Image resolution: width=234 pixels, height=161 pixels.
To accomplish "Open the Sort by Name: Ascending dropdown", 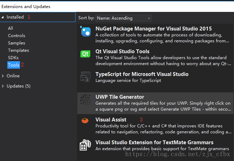I will [x=123, y=18].
